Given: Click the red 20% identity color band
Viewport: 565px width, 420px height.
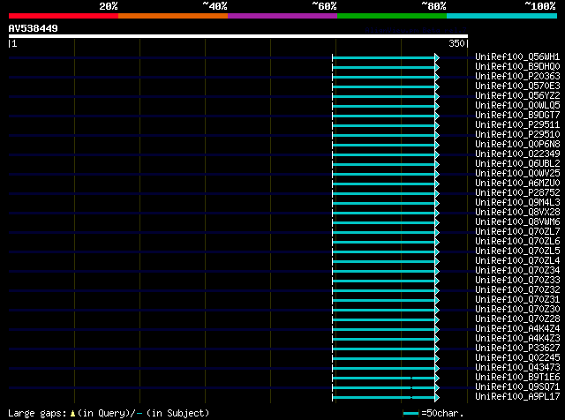Looking at the screenshot, I should click(x=64, y=16).
